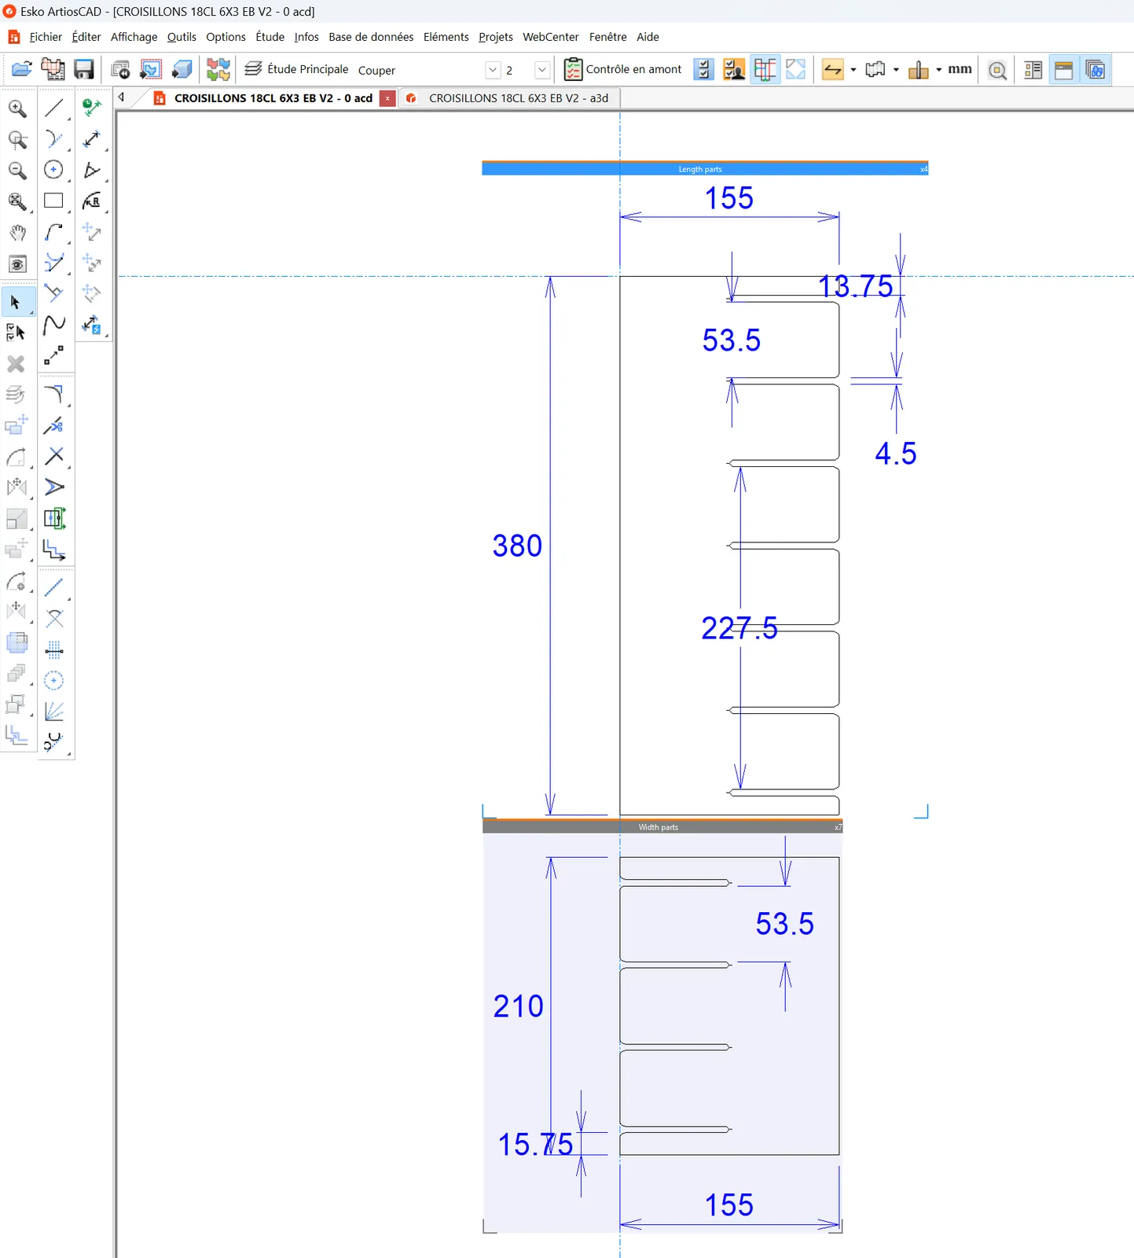Choose the Circle drawing tool
This screenshot has height=1258, width=1134.
[x=54, y=170]
